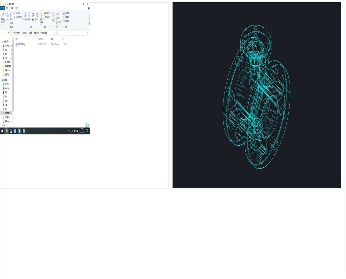
Task: Open History in the Open group
Action: click(59, 22)
